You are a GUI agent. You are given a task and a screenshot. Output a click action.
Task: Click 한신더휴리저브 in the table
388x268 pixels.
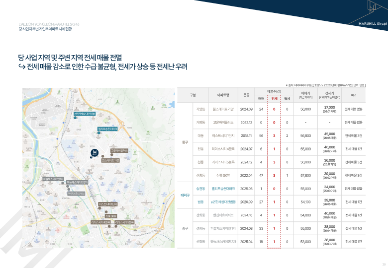point(223,215)
